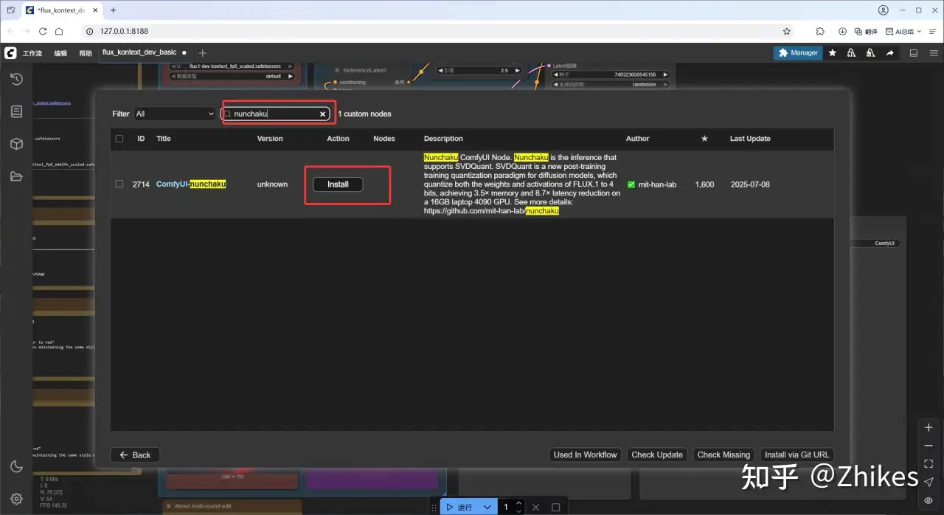Expand run button dropdown arrow
This screenshot has height=515, width=944.
pos(487,508)
